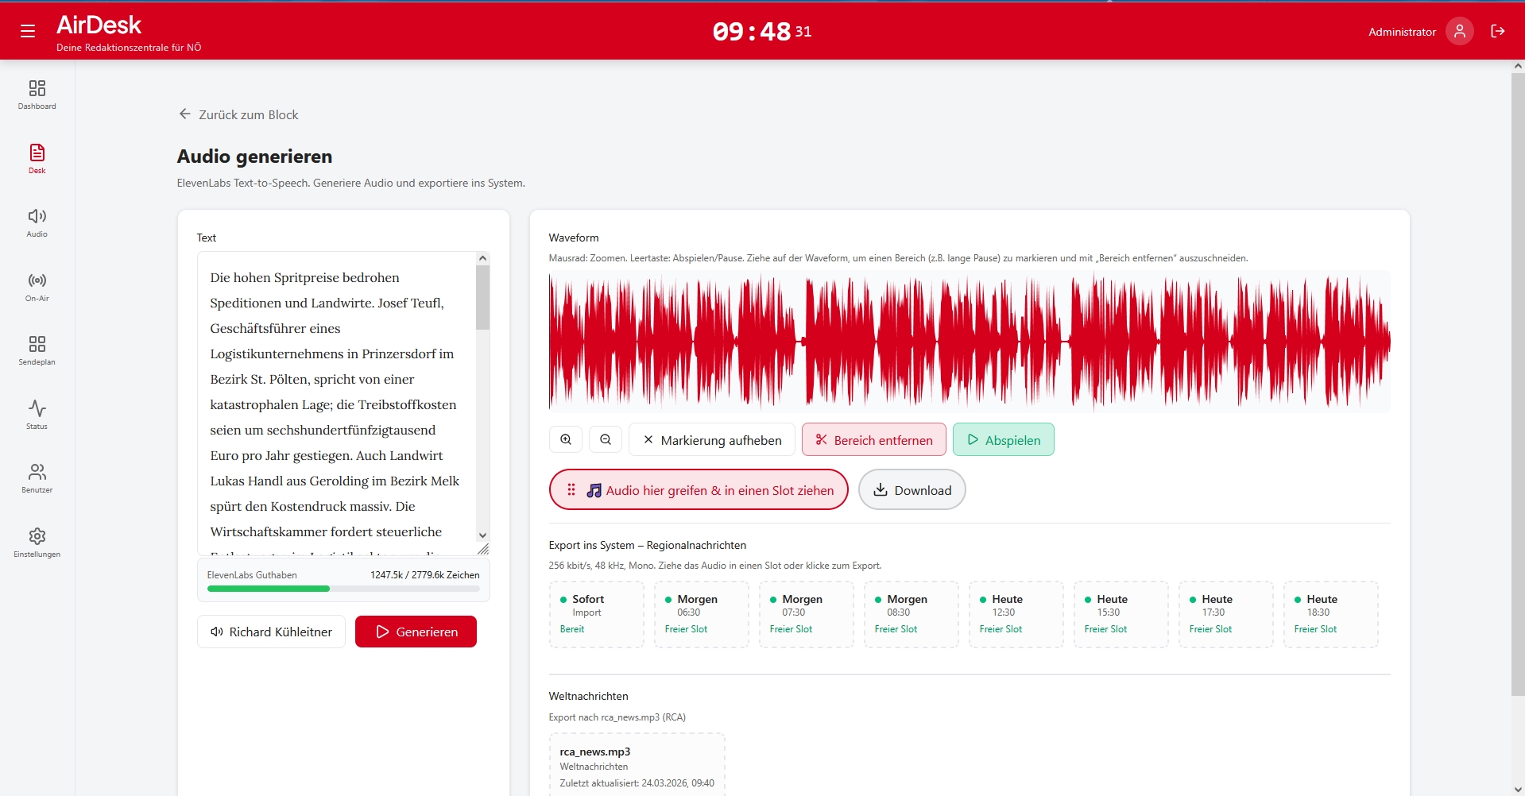Screen dimensions: 1525x796
Task: Open Sendeplan in the sidebar
Action: (37, 350)
